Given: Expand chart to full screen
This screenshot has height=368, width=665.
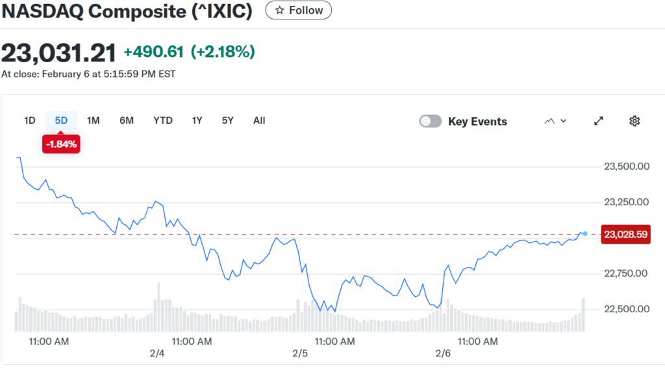Looking at the screenshot, I should pos(599,121).
